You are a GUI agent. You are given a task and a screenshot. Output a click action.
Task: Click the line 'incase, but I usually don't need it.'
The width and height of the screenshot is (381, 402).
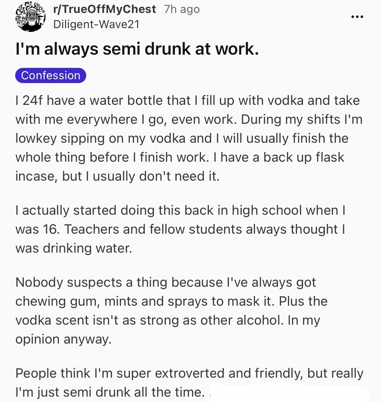point(117,176)
